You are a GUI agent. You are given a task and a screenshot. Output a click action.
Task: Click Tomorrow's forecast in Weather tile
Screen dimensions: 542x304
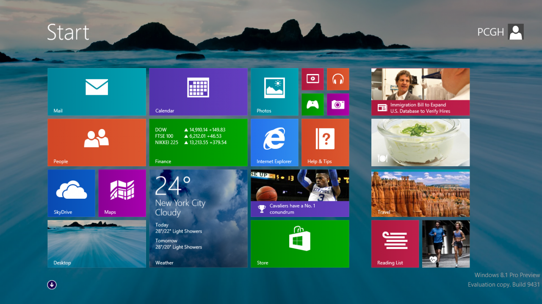(178, 244)
